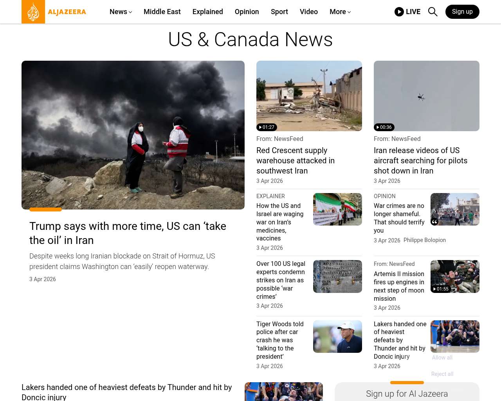Click the Tiger Woods photo thumbnail
Viewport: 501px width, 401px height.
(337, 336)
